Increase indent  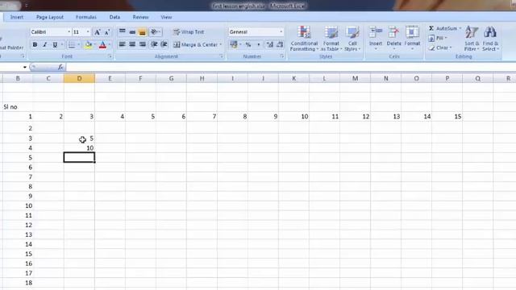(164, 44)
